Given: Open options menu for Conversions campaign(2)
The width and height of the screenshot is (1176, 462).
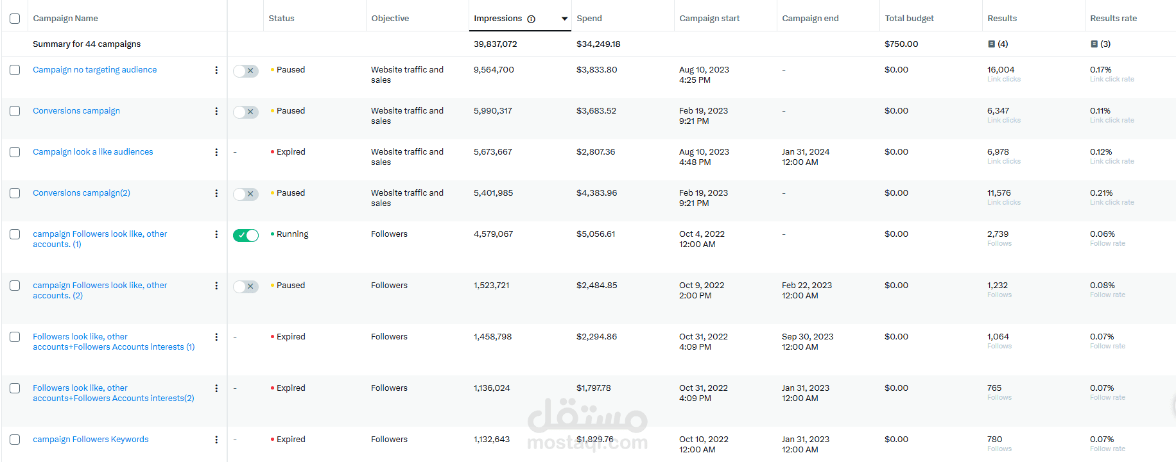Looking at the screenshot, I should [216, 193].
